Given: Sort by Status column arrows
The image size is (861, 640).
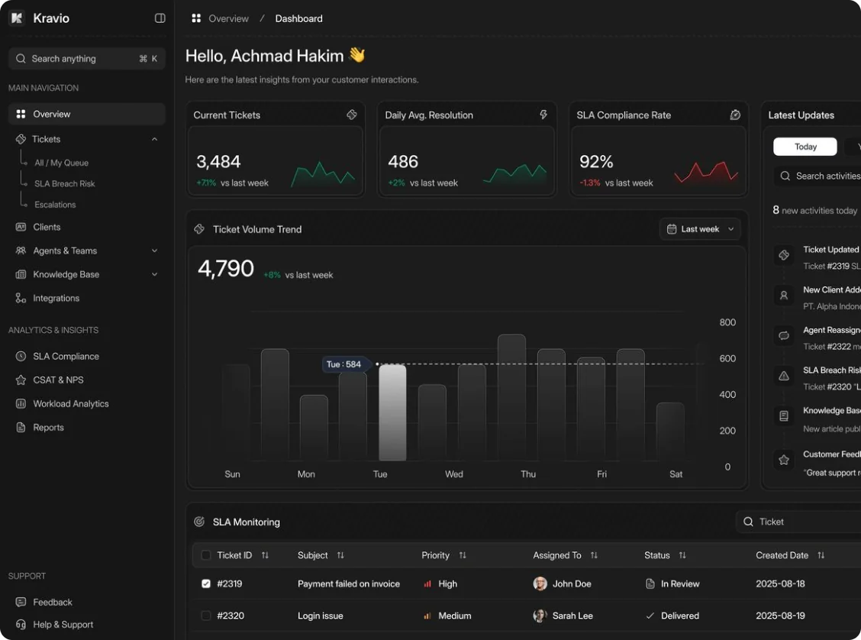Looking at the screenshot, I should coord(682,555).
